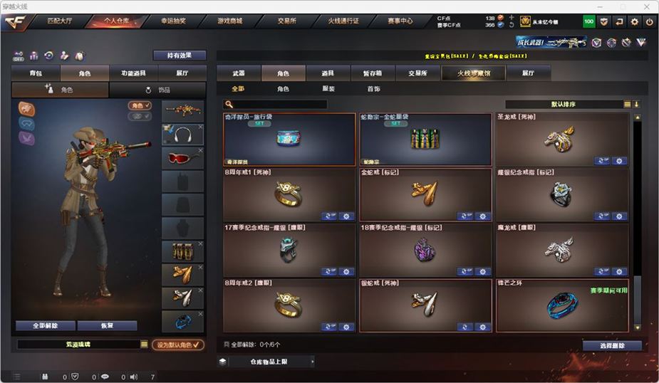
Task: Click the 持有效果 button
Action: pos(180,56)
